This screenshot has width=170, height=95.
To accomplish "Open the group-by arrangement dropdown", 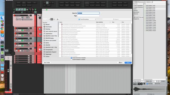I will coord(58,19).
